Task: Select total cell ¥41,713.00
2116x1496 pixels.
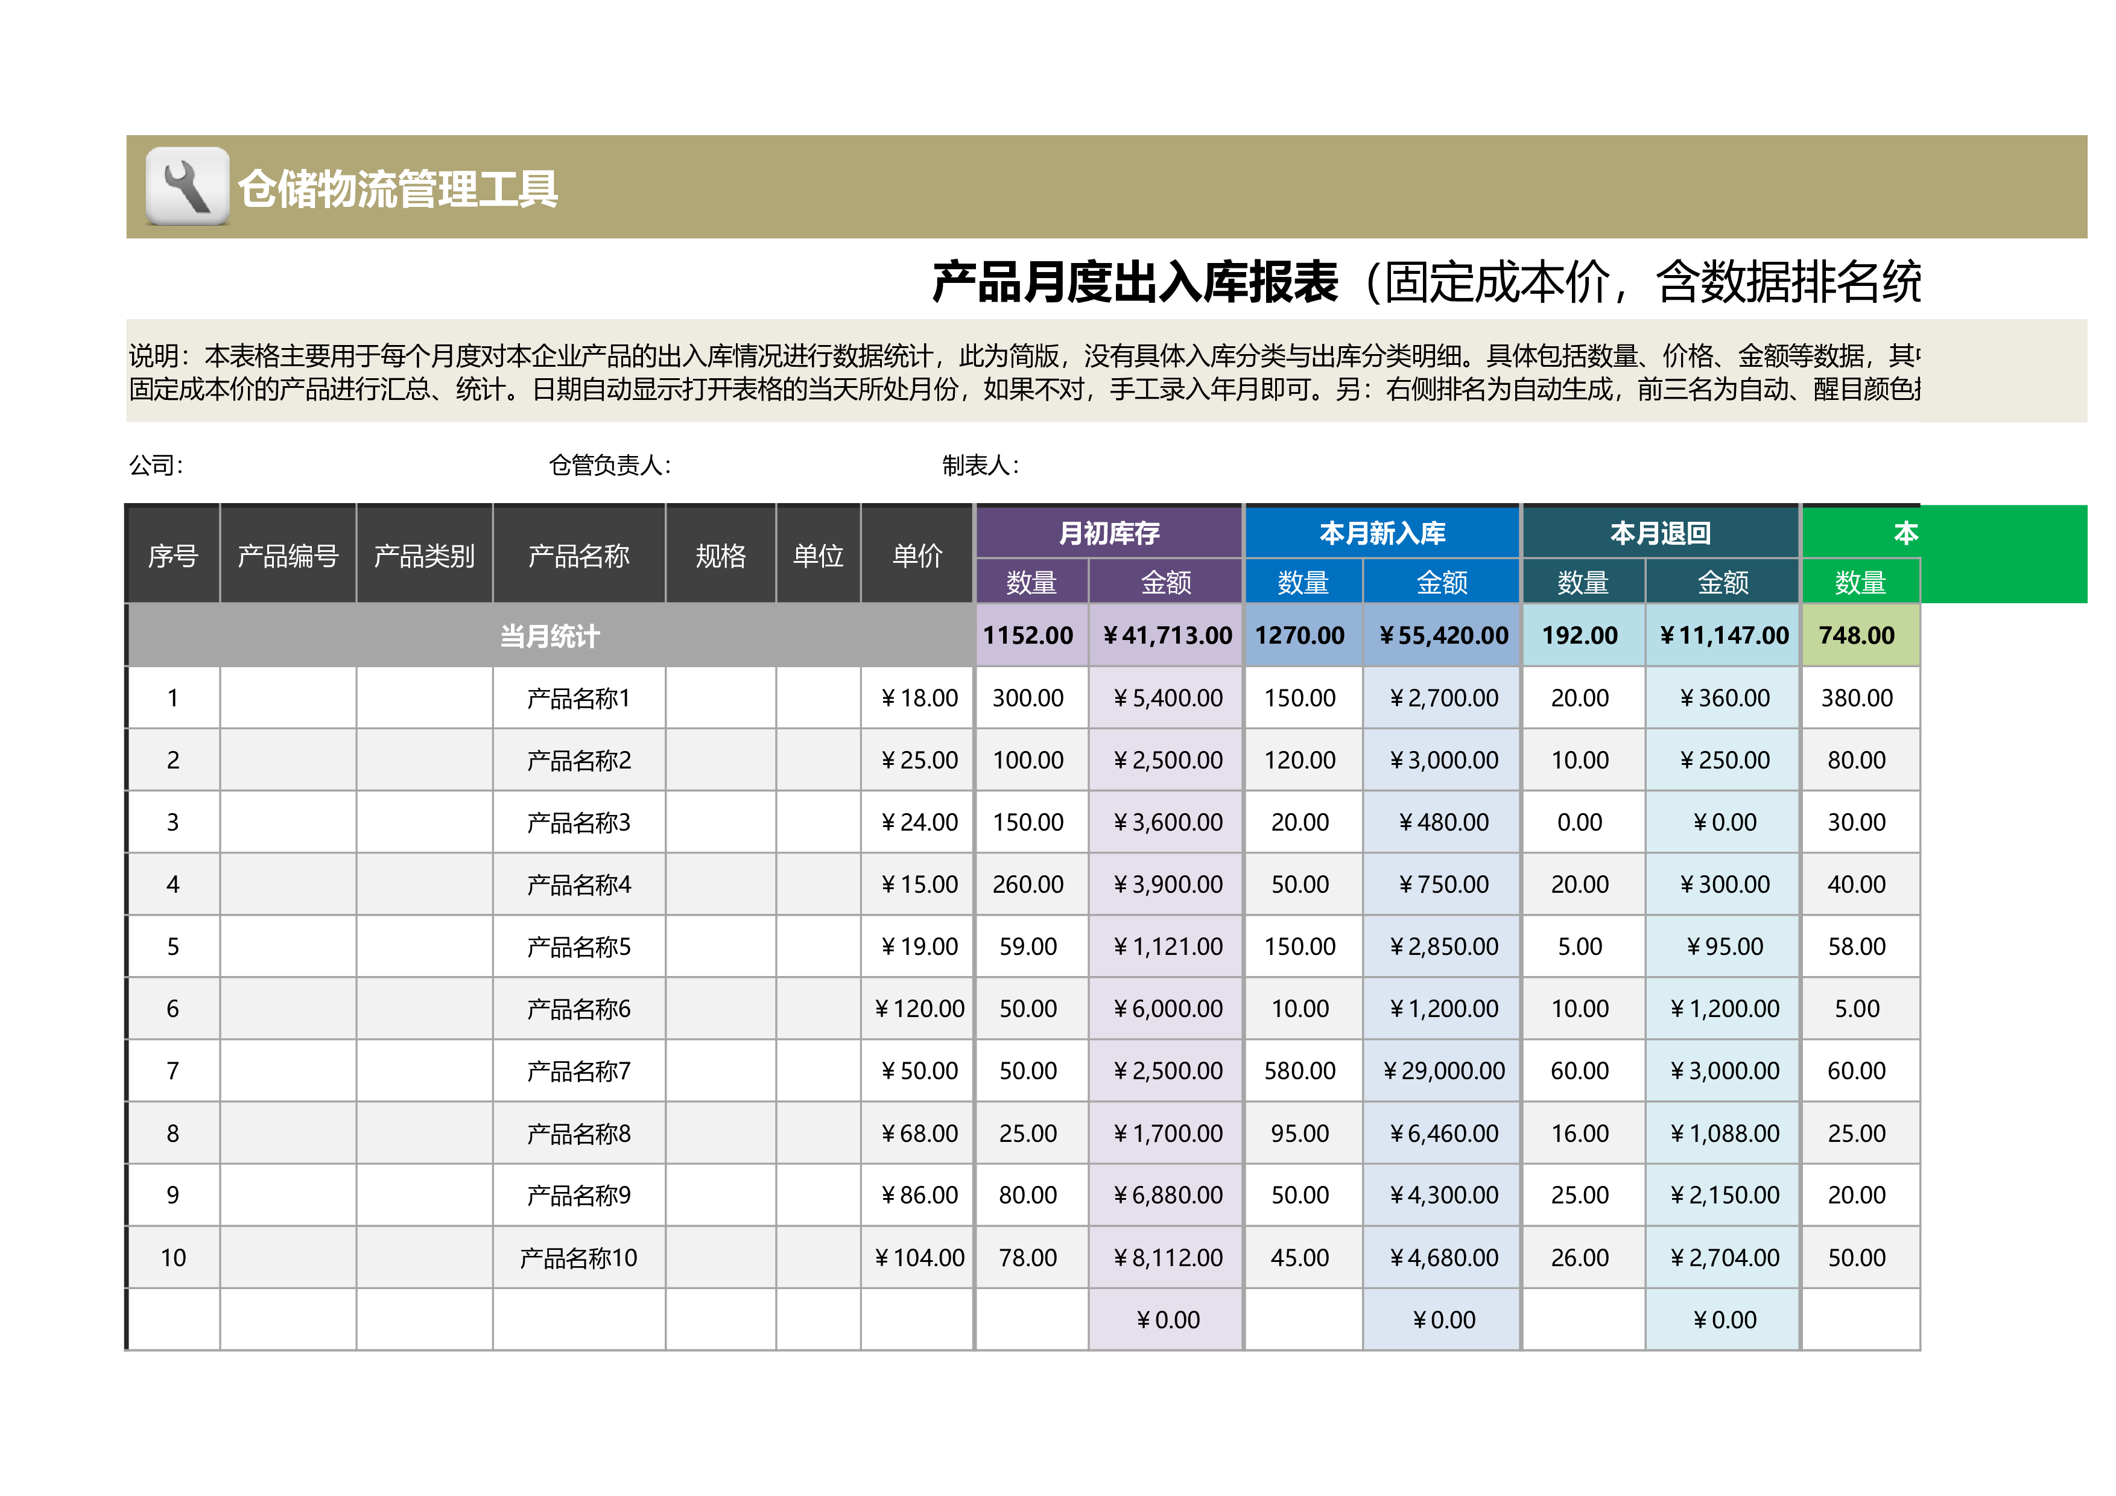Action: [x=1167, y=636]
